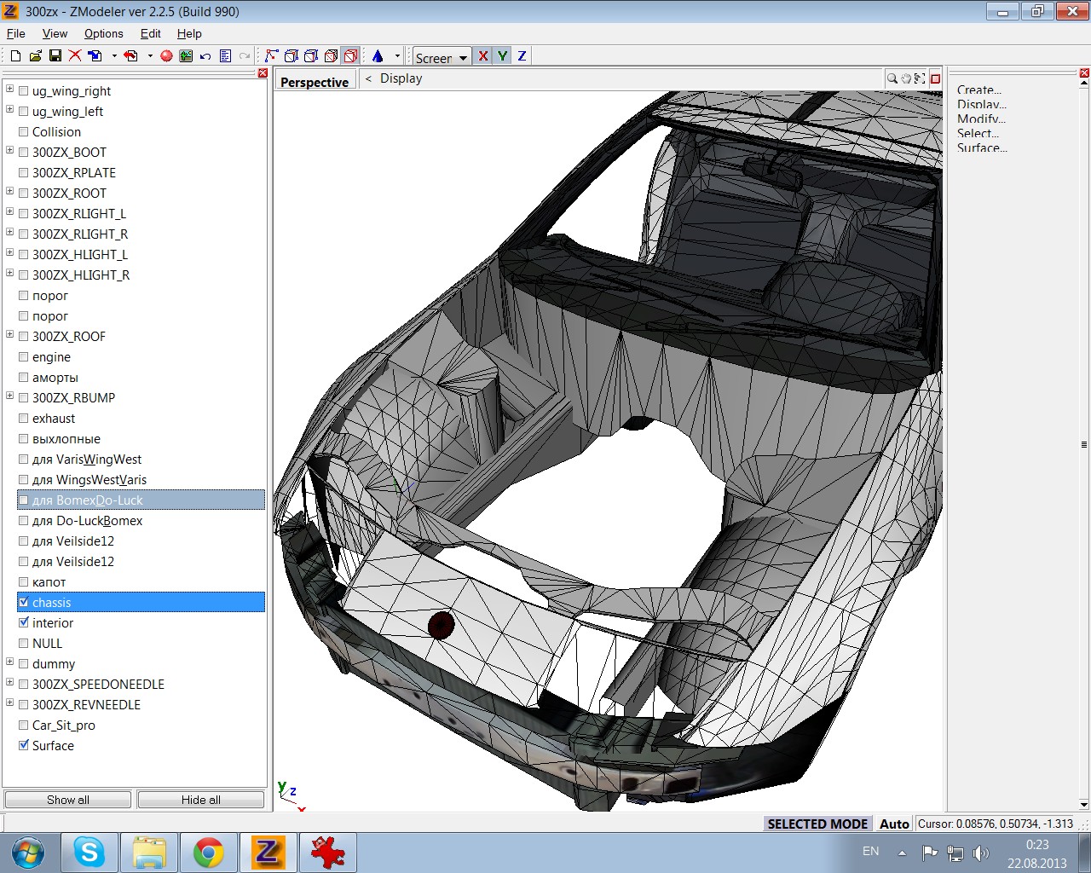Uncheck the Surface visibility checkbox
This screenshot has height=873, width=1091.
(24, 746)
